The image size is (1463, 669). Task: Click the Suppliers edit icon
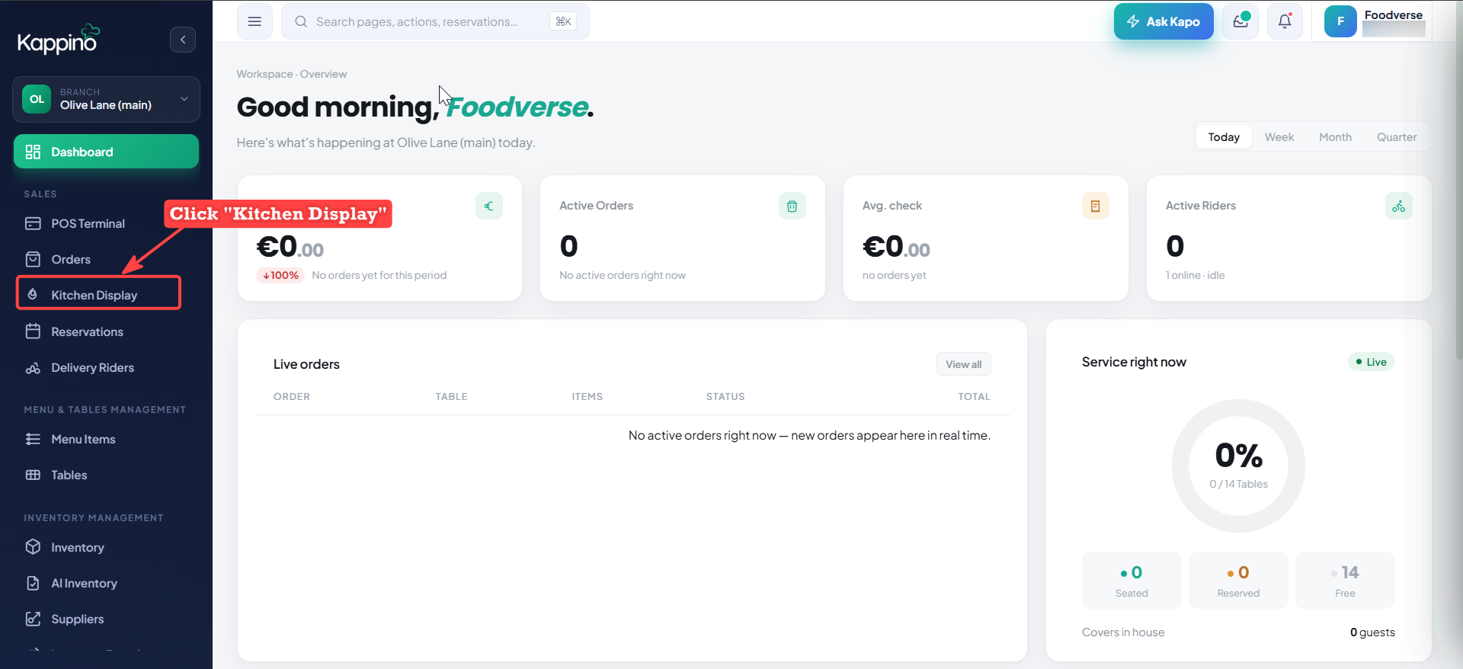tap(33, 619)
